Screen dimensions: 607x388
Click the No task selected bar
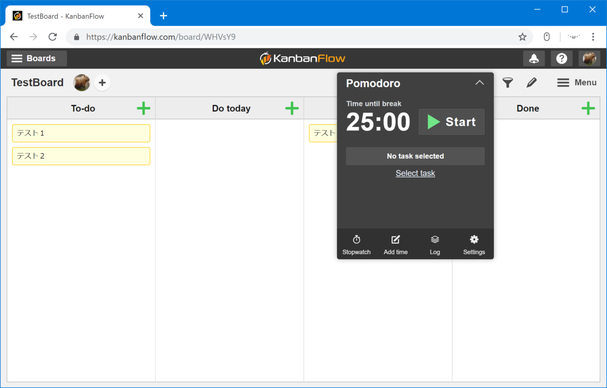tap(415, 156)
